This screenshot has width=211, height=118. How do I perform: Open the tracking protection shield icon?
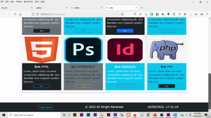point(33,14)
